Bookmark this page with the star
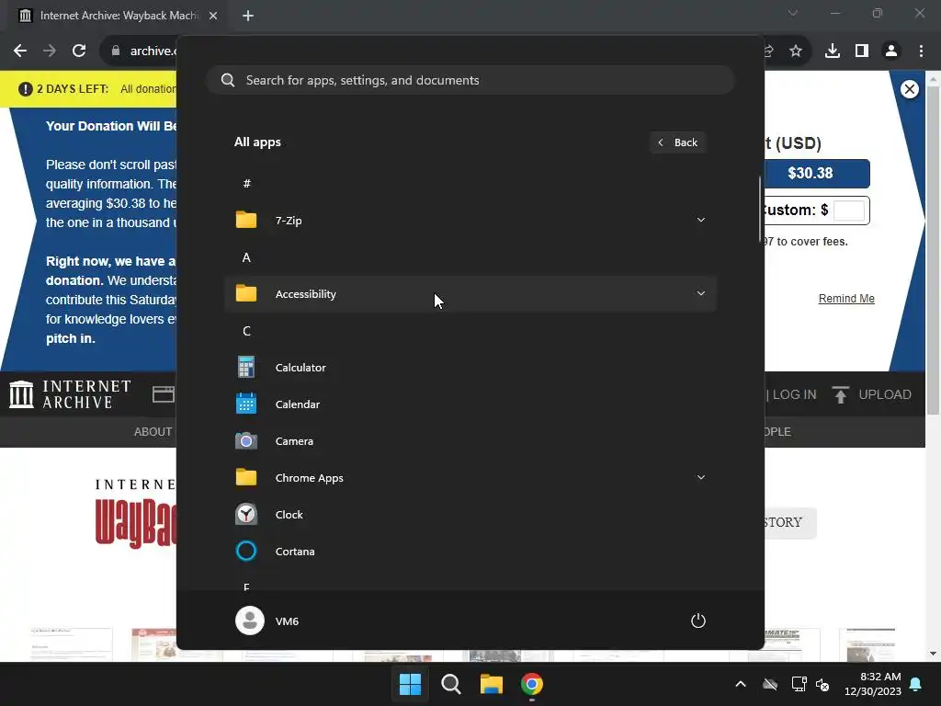 coord(795,51)
